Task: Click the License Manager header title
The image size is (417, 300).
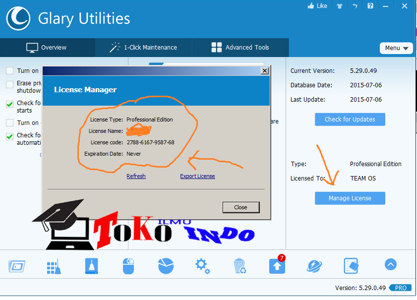Action: coord(85,90)
